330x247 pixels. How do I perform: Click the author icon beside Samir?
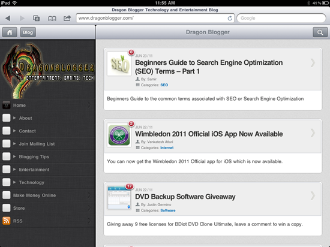click(137, 79)
